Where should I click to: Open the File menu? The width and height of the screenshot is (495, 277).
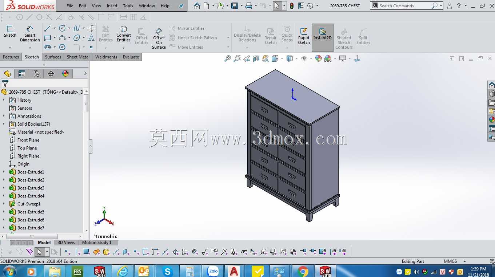(x=70, y=6)
